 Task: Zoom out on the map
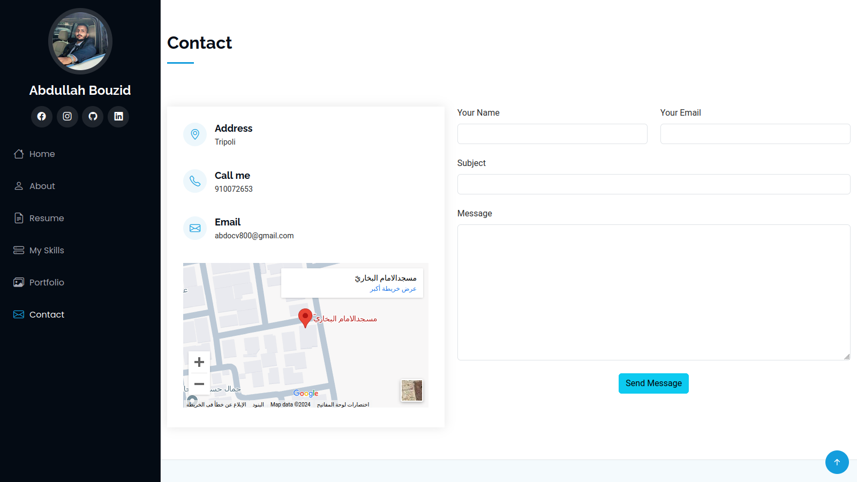[x=199, y=384]
